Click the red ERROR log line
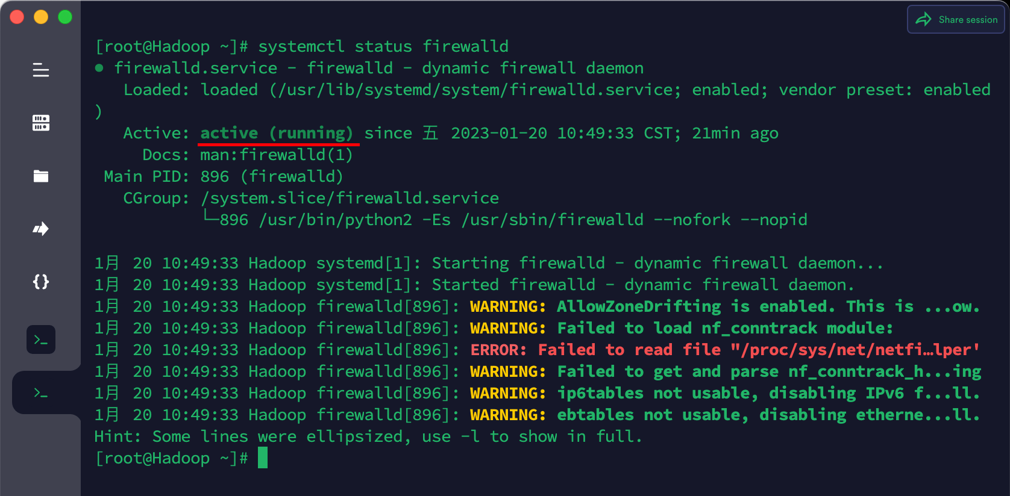Viewport: 1010px width, 496px height. pyautogui.click(x=537, y=350)
